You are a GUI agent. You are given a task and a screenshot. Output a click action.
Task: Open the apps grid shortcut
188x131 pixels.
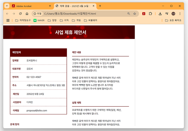pyautogui.click(x=8, y=20)
